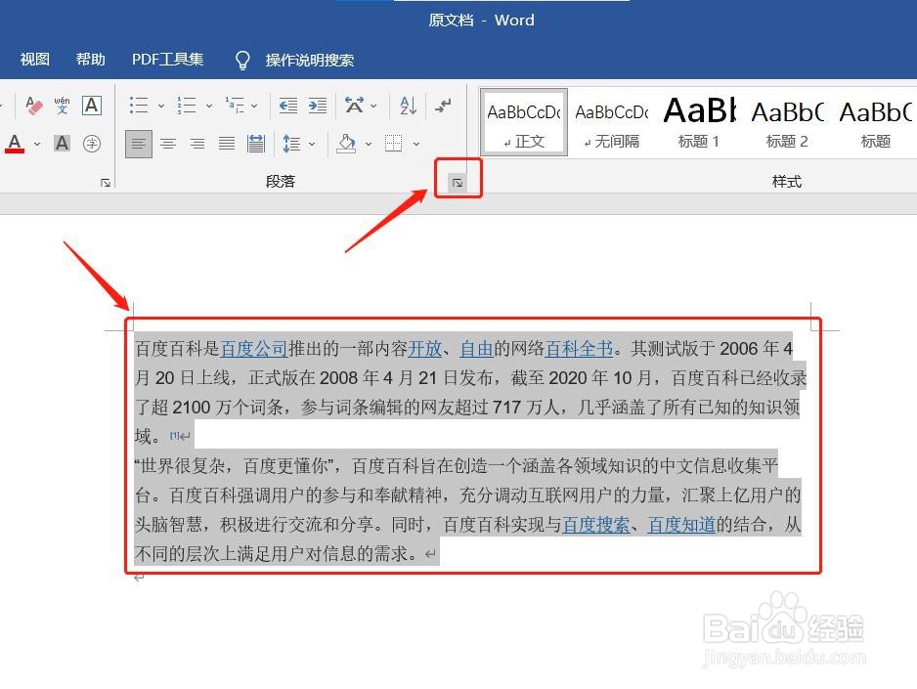Toggle center alignment
The height and width of the screenshot is (689, 917).
(168, 144)
